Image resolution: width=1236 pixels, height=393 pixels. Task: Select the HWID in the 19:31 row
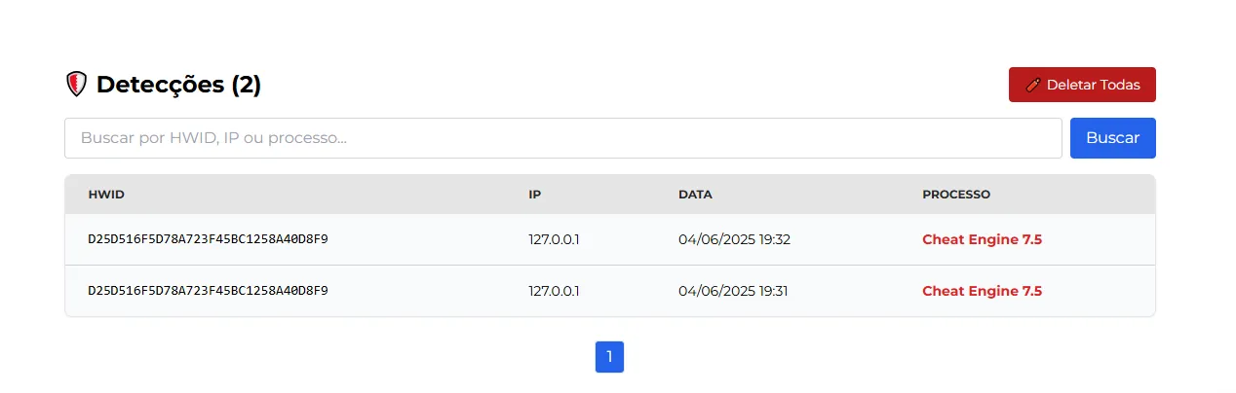pyautogui.click(x=208, y=291)
